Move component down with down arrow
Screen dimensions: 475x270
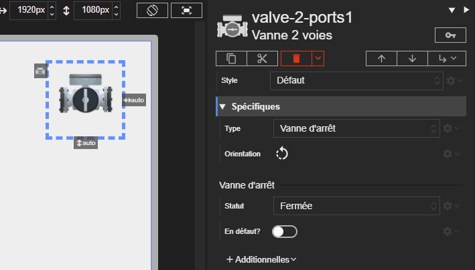pyautogui.click(x=412, y=59)
